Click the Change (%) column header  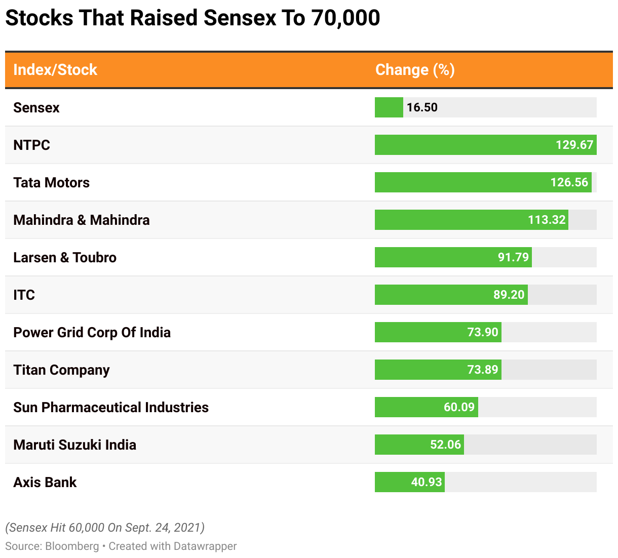tap(415, 70)
